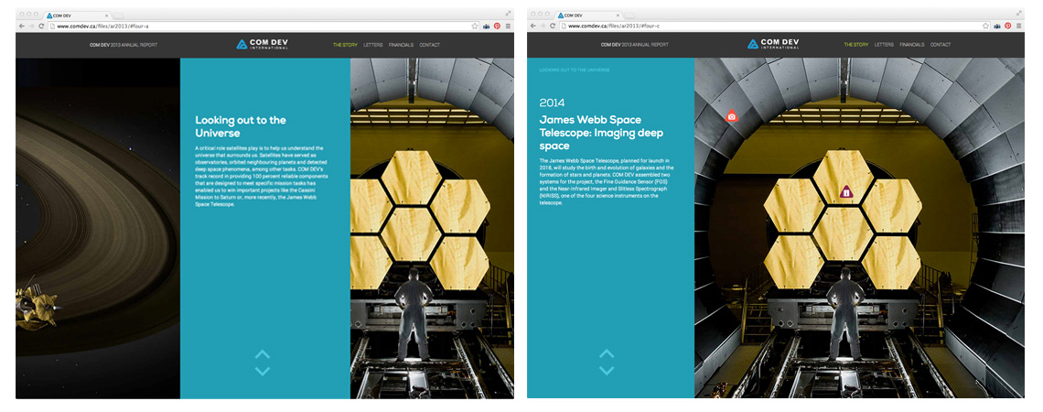Click the red camera hotspot icon on telescope photo
This screenshot has height=412, width=1043.
pos(731,117)
